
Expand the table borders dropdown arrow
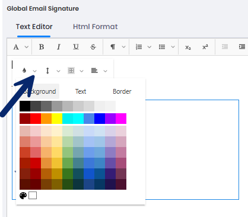81,71
